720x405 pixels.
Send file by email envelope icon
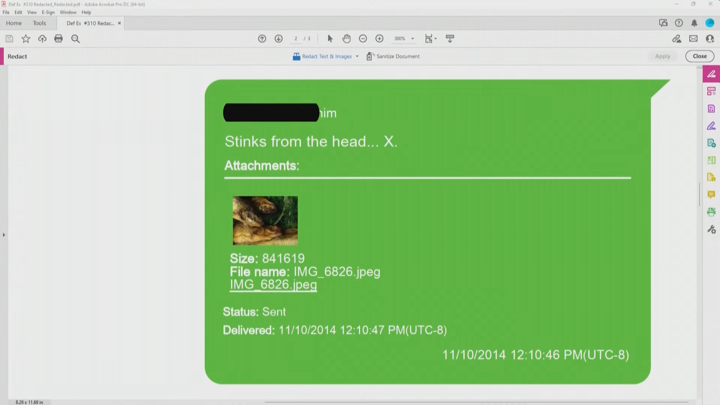tap(693, 39)
